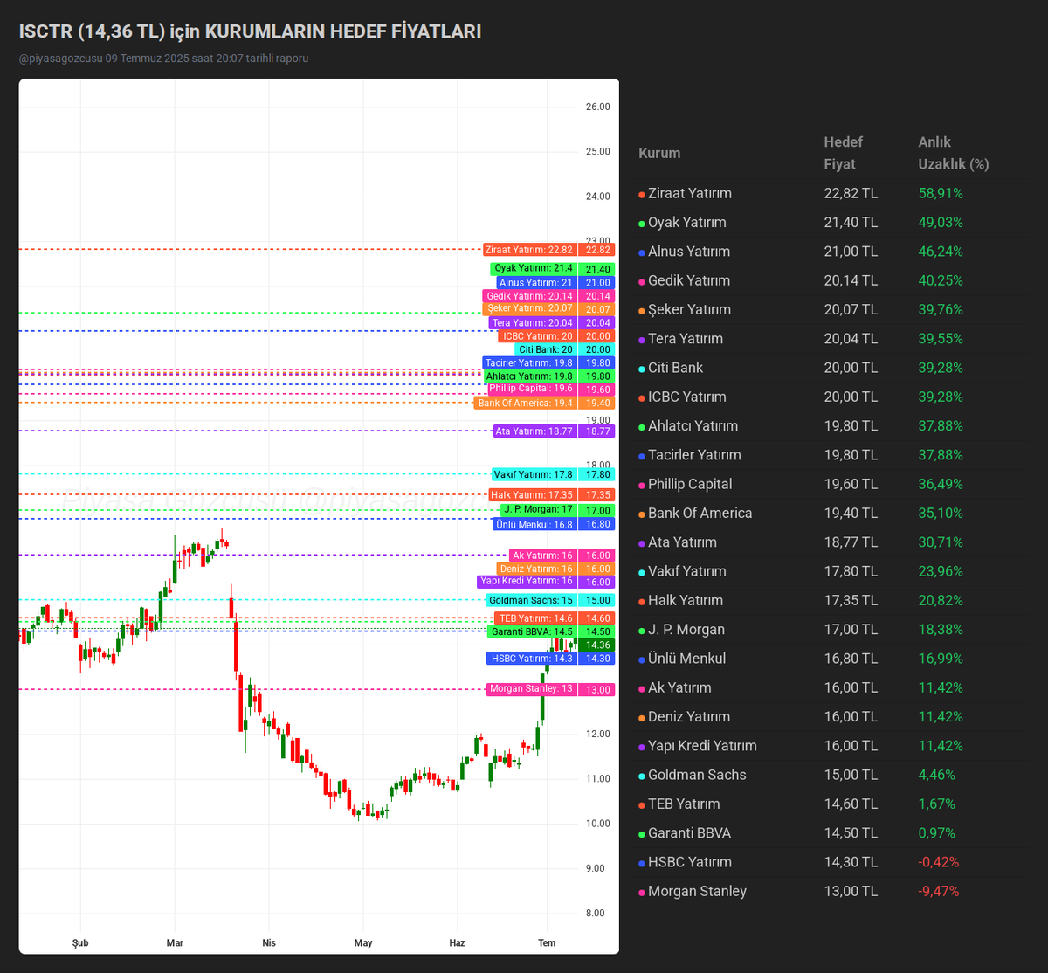The image size is (1048, 973).
Task: Click the Garanti BBVA: 14.5 chart label
Action: [533, 631]
